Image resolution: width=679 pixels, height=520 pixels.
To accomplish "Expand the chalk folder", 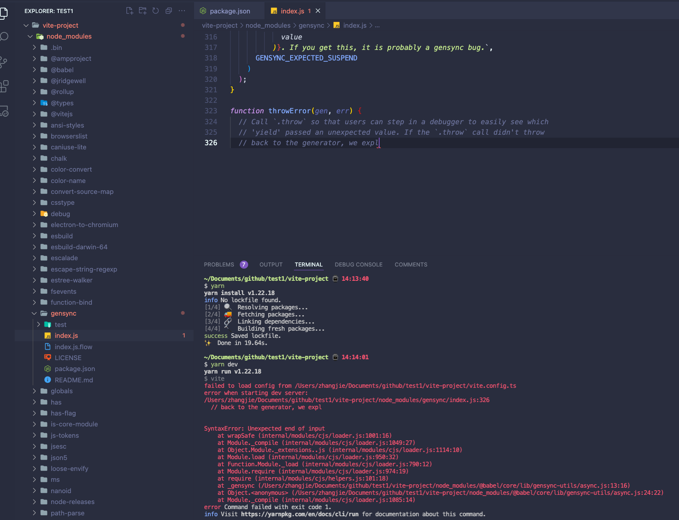I will coord(34,158).
